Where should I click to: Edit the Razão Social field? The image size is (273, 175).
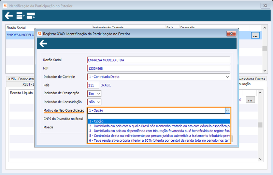(x=158, y=60)
